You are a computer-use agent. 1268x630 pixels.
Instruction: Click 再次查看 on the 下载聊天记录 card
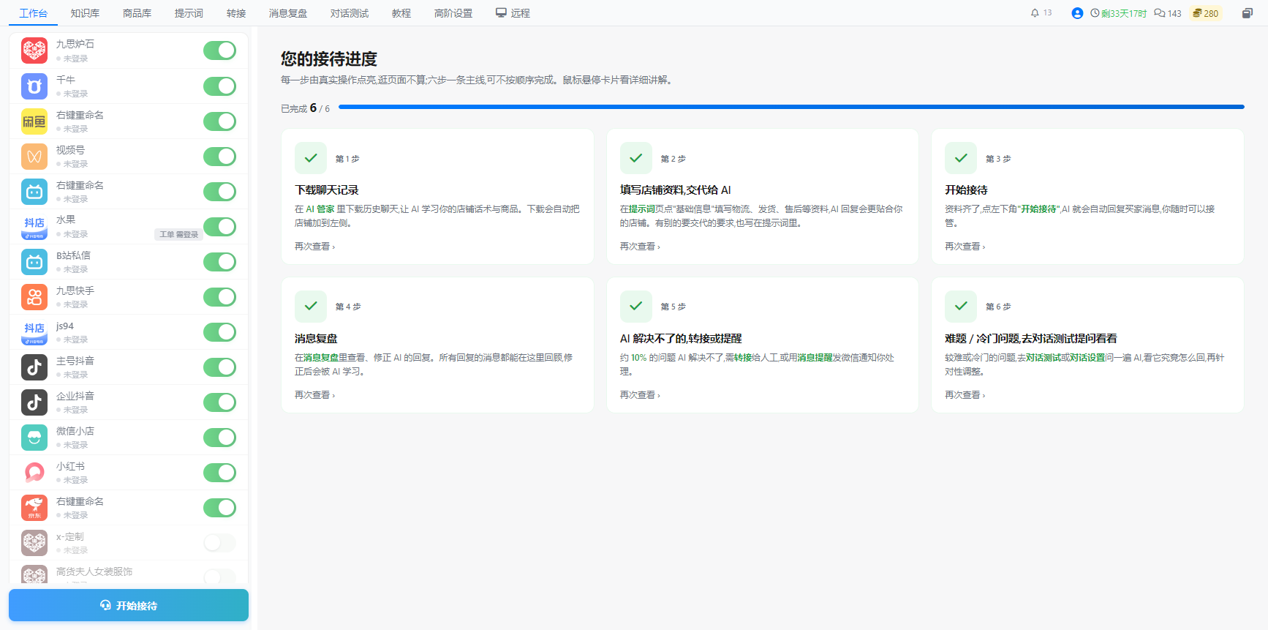click(314, 247)
